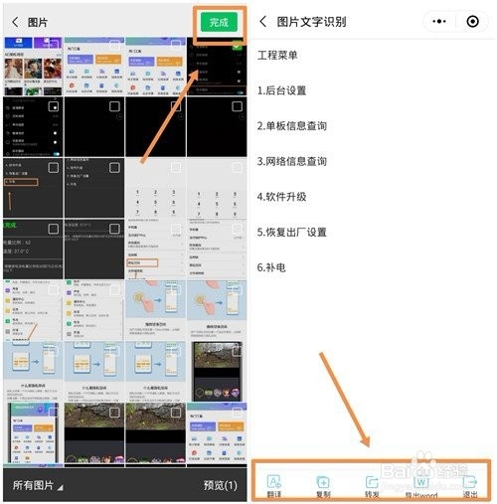Open 预览(1) preview
This screenshot has width=497, height=504.
(x=221, y=485)
